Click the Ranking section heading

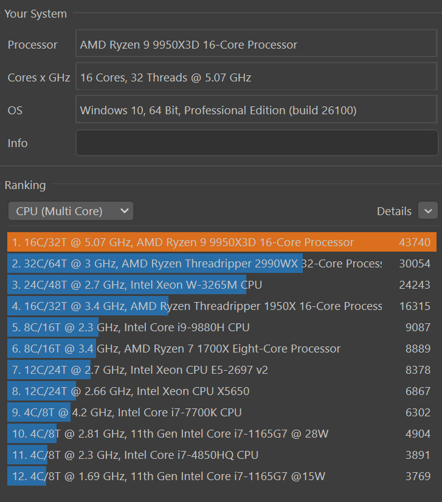coord(25,185)
